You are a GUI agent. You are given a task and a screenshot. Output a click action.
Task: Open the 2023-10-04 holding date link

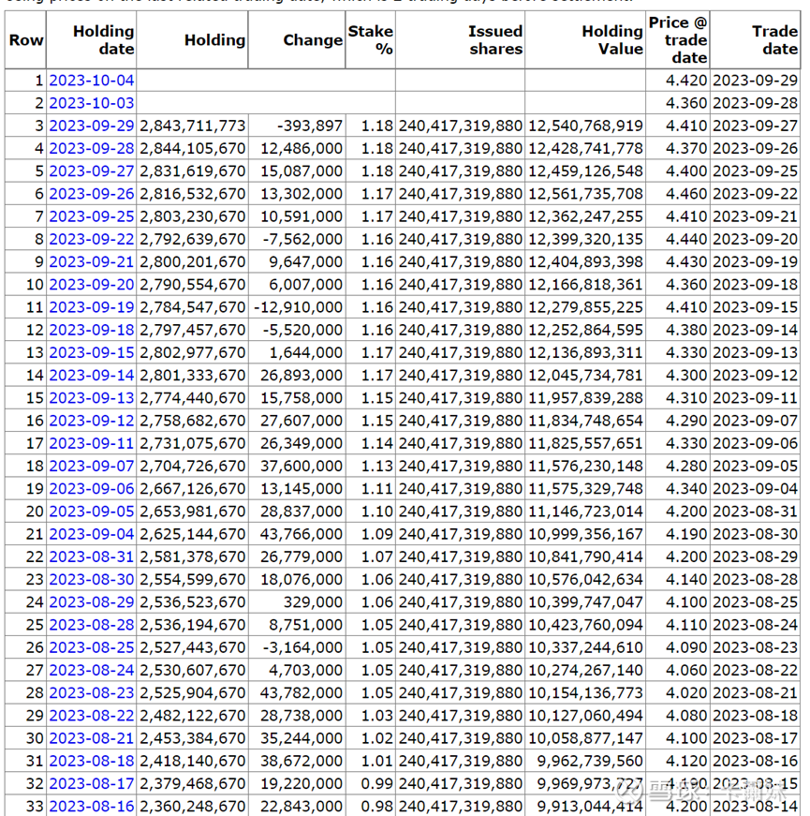[92, 81]
